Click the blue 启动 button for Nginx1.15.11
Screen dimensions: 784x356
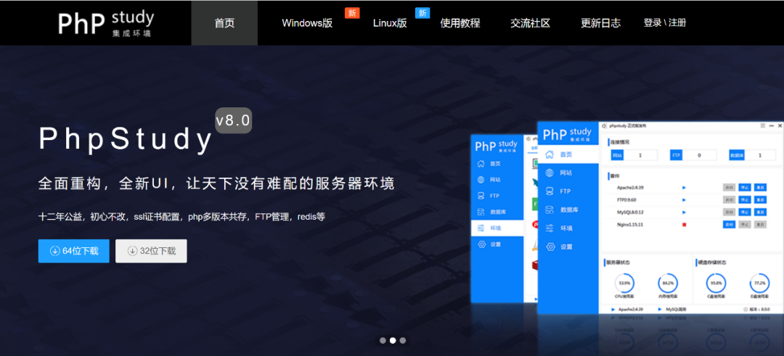click(729, 225)
